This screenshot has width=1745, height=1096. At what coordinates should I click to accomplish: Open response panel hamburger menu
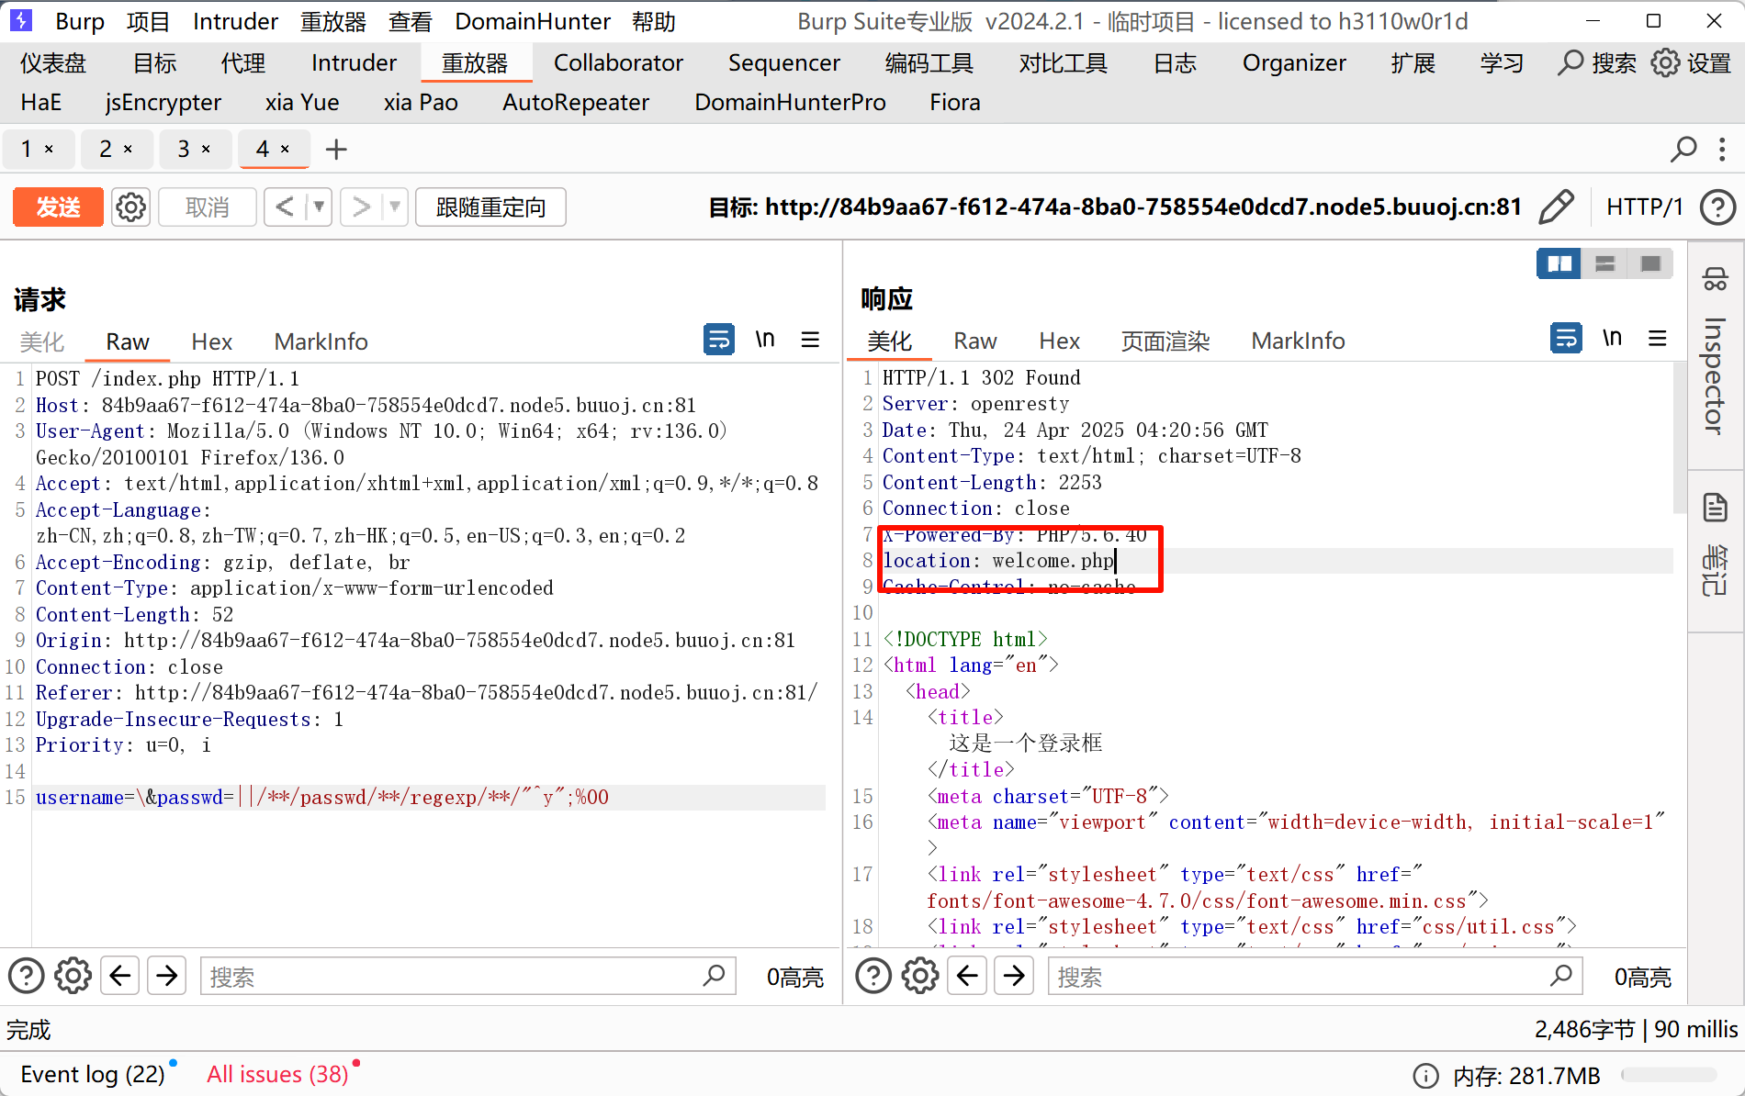[x=1658, y=339]
